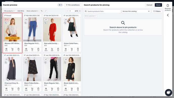Click the pinned #1 badge on Women Off-White

(7, 20)
